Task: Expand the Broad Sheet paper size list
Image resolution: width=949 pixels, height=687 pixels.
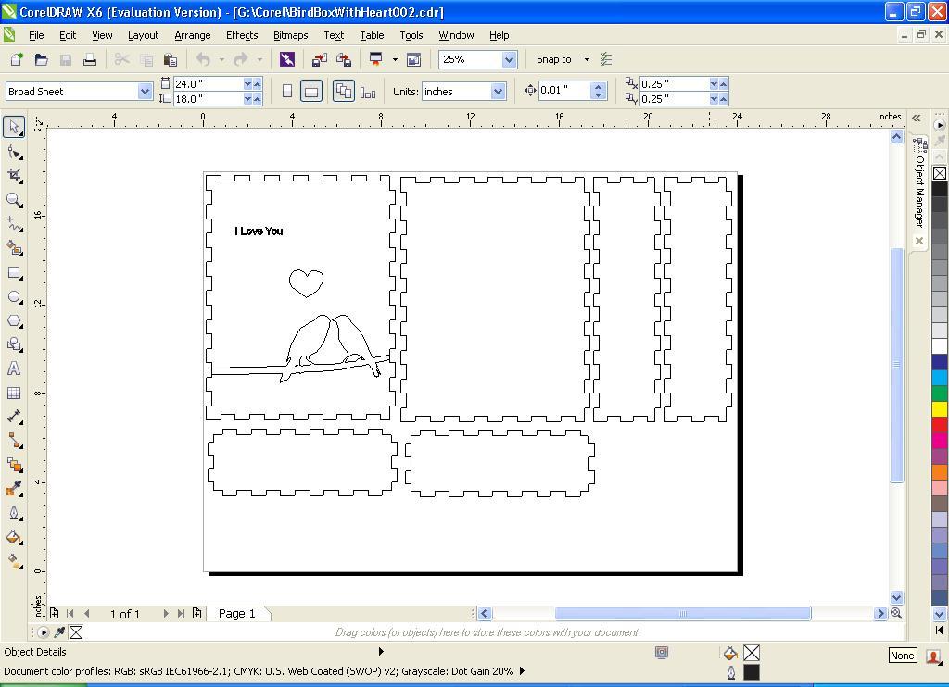Action: [145, 91]
